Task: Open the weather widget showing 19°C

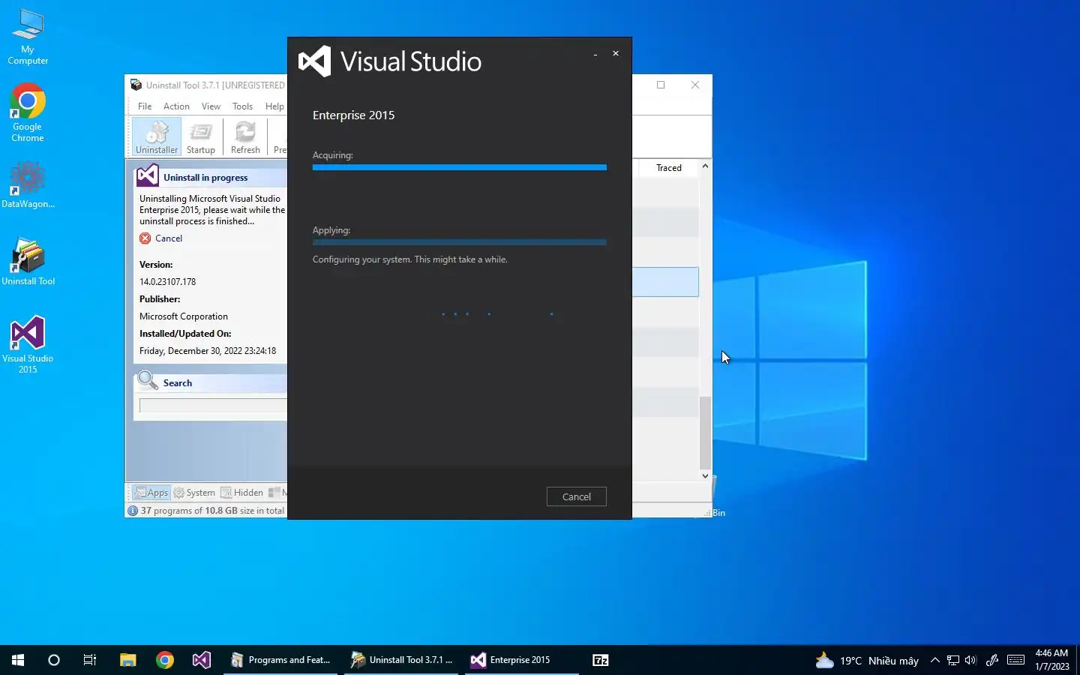Action: click(x=867, y=660)
